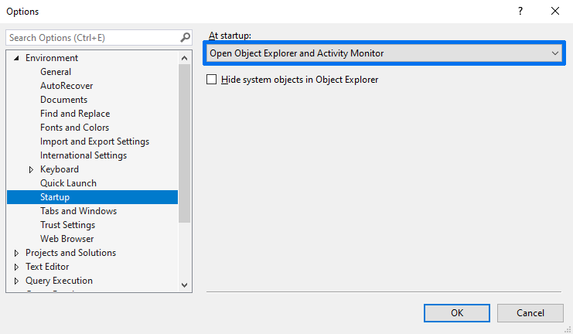Select the Startup page
Viewport: 573px width, 334px height.
click(92, 197)
